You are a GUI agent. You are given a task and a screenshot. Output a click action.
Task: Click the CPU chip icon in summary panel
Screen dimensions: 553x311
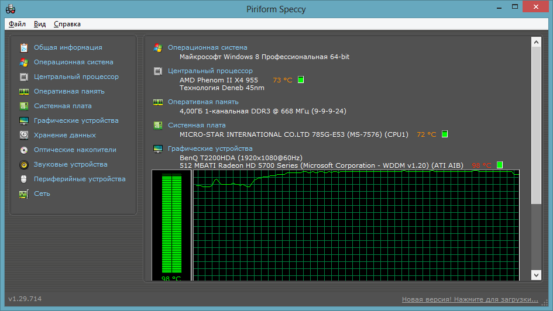(158, 71)
